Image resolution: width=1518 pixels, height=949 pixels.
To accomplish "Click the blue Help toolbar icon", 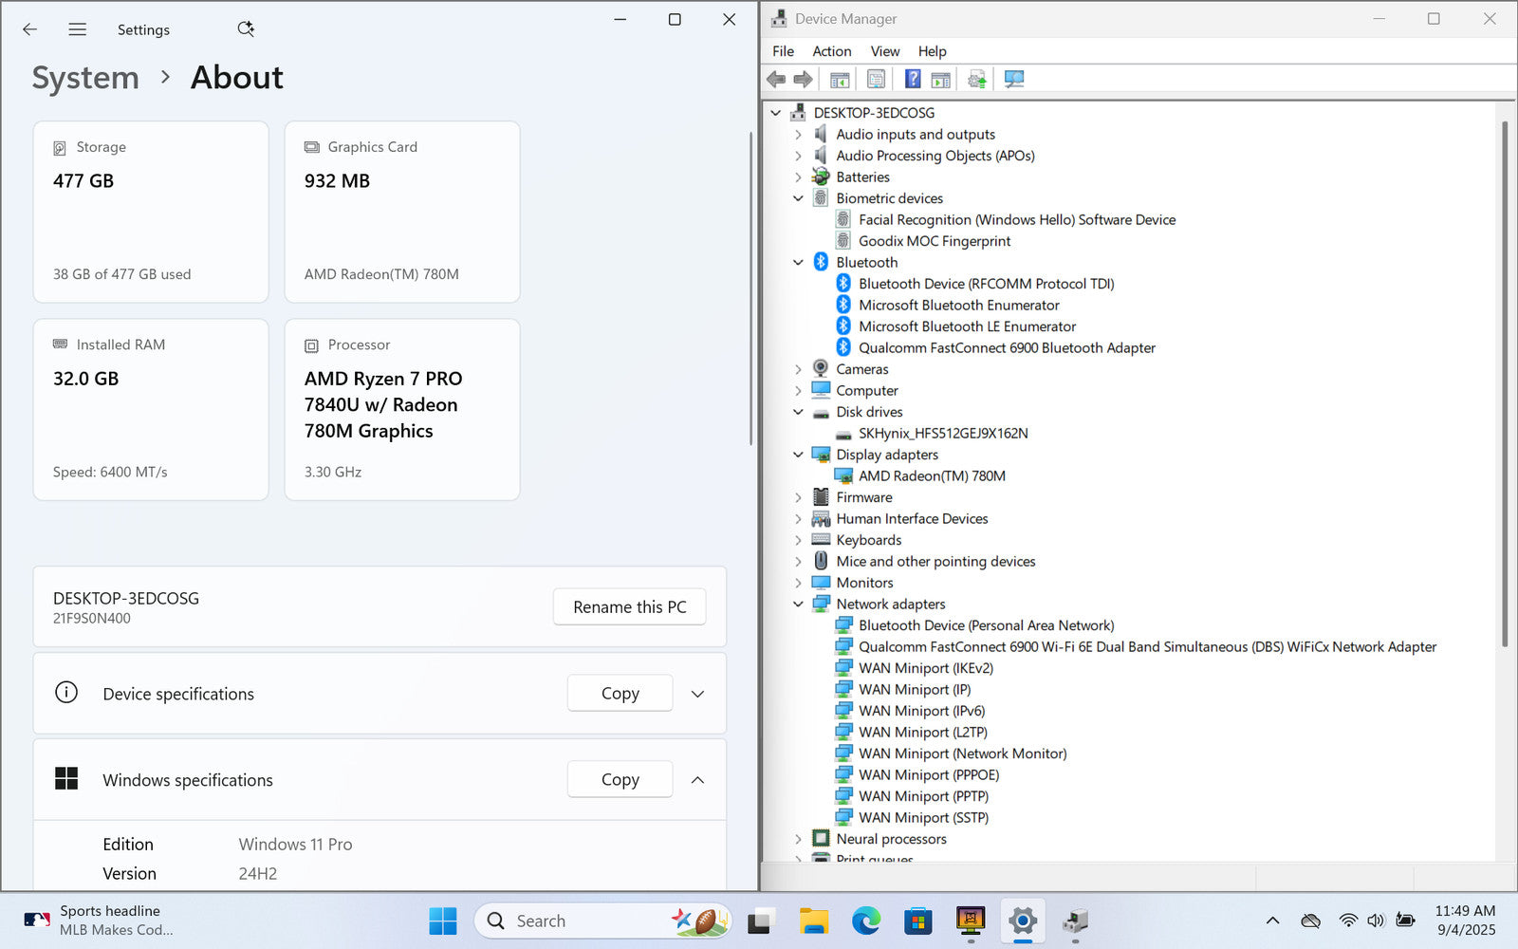I will [x=912, y=80].
